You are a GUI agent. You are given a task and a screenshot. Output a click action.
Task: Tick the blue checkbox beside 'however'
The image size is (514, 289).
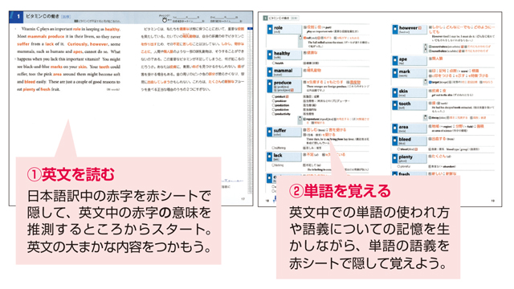[x=395, y=30]
